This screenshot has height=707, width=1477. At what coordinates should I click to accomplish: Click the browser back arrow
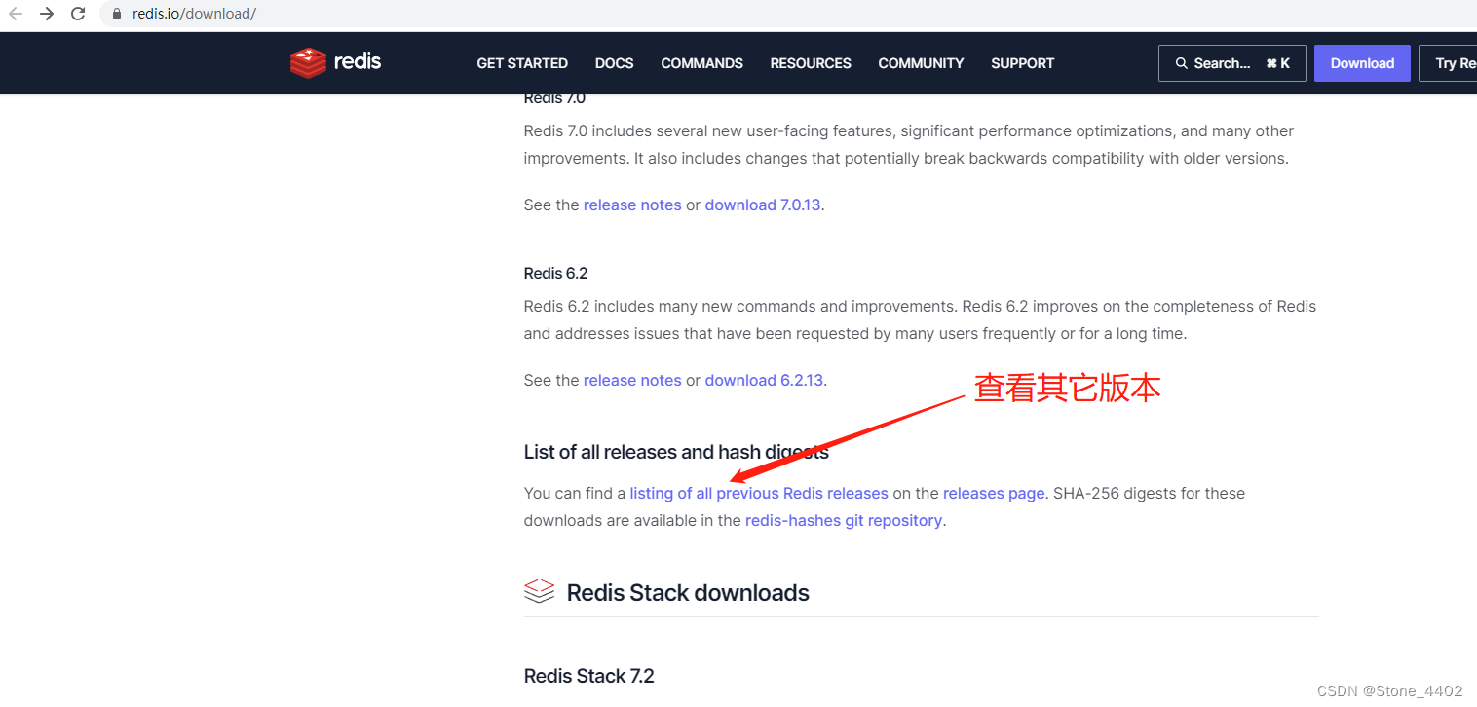16,14
